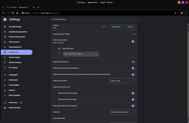The height and width of the screenshot is (123, 189).
Task: Select the New Tab page radio button
Action: (59, 49)
